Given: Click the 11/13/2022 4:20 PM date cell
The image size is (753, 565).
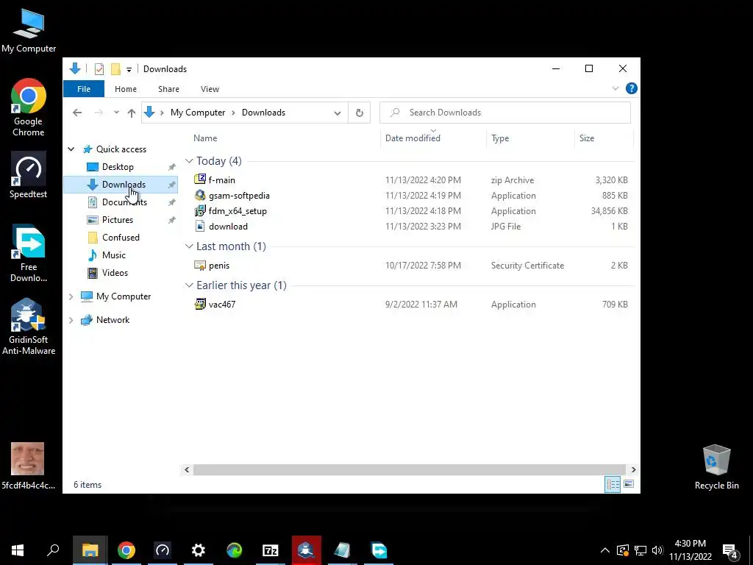Looking at the screenshot, I should tap(423, 180).
